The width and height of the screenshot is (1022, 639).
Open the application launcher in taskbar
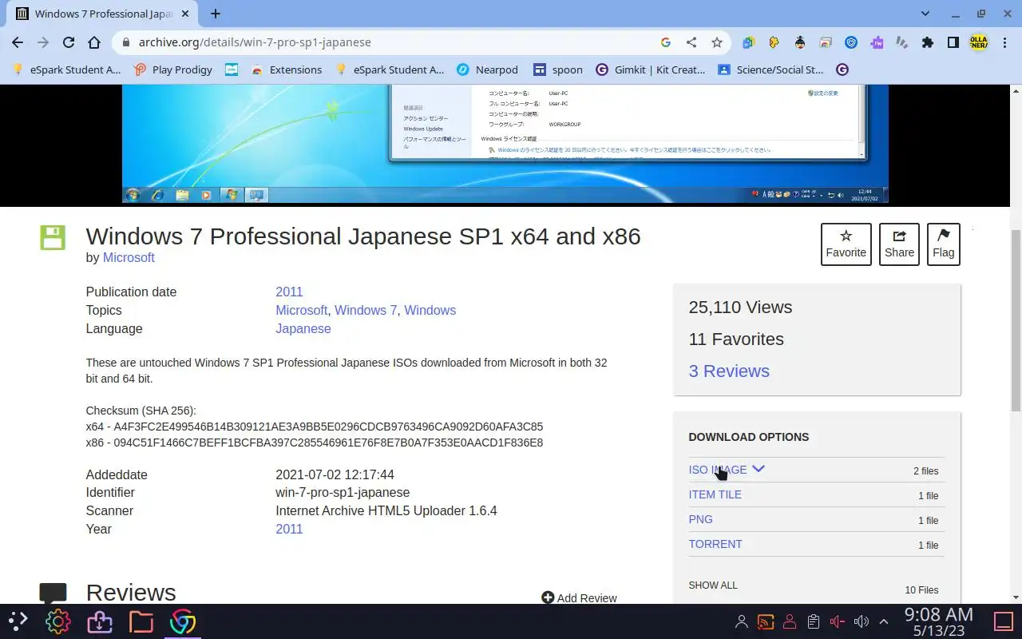click(x=18, y=621)
